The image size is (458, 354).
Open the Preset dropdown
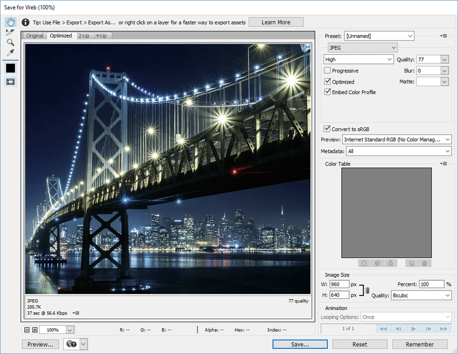(x=379, y=36)
